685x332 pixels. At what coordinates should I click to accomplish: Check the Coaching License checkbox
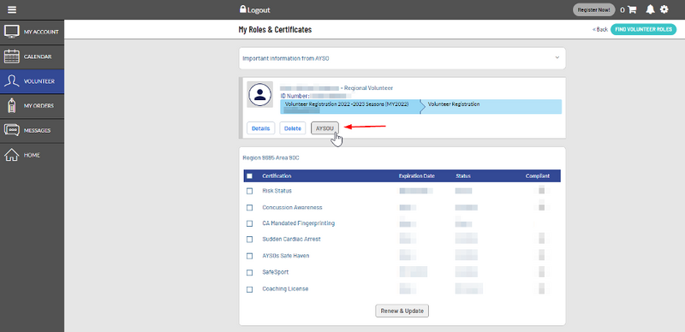coord(249,289)
